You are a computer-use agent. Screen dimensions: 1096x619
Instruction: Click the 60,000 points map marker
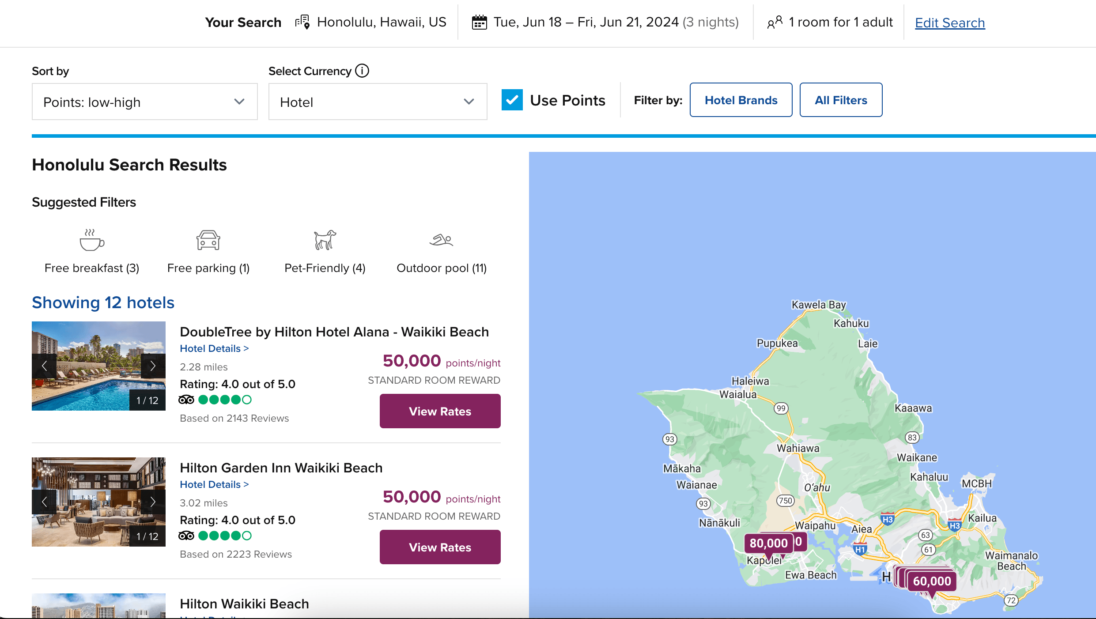(x=932, y=581)
